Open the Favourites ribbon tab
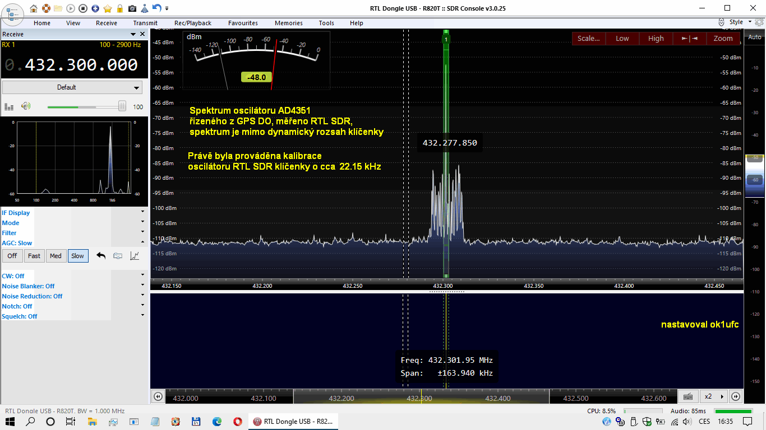The width and height of the screenshot is (766, 430). pos(243,23)
